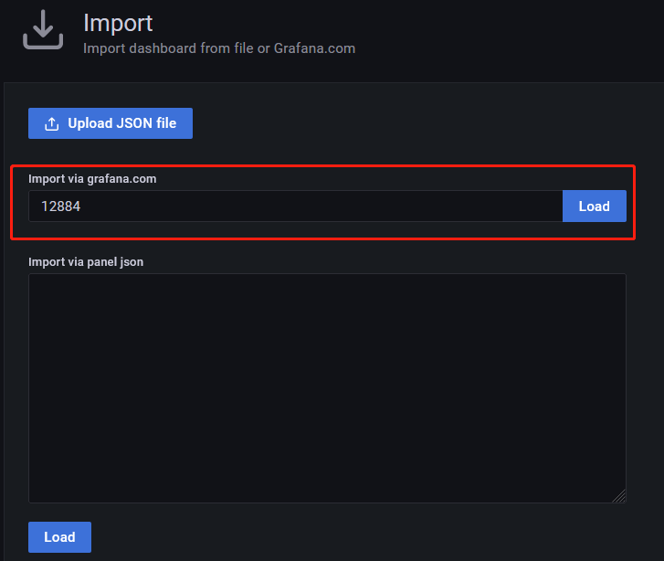This screenshot has height=561, width=664.
Task: Click the 'Import via panel json' label
Action: coord(86,262)
